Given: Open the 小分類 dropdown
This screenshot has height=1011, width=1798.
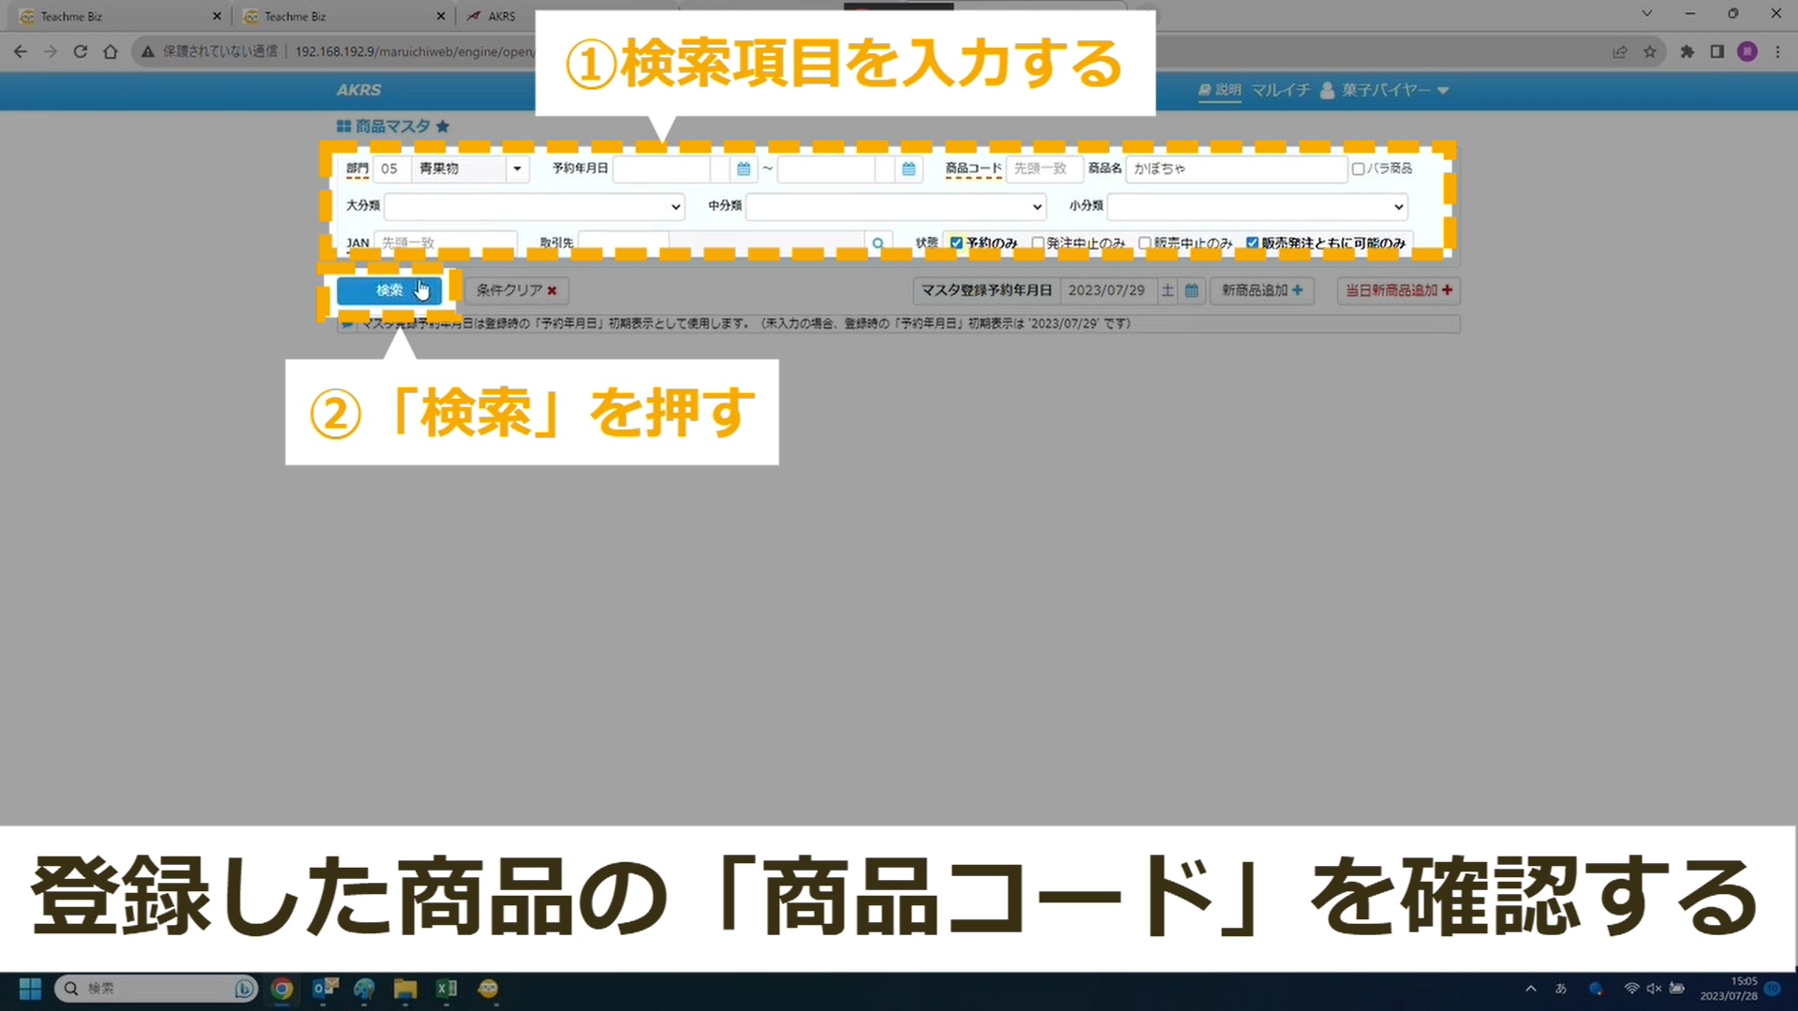Looking at the screenshot, I should 1258,206.
